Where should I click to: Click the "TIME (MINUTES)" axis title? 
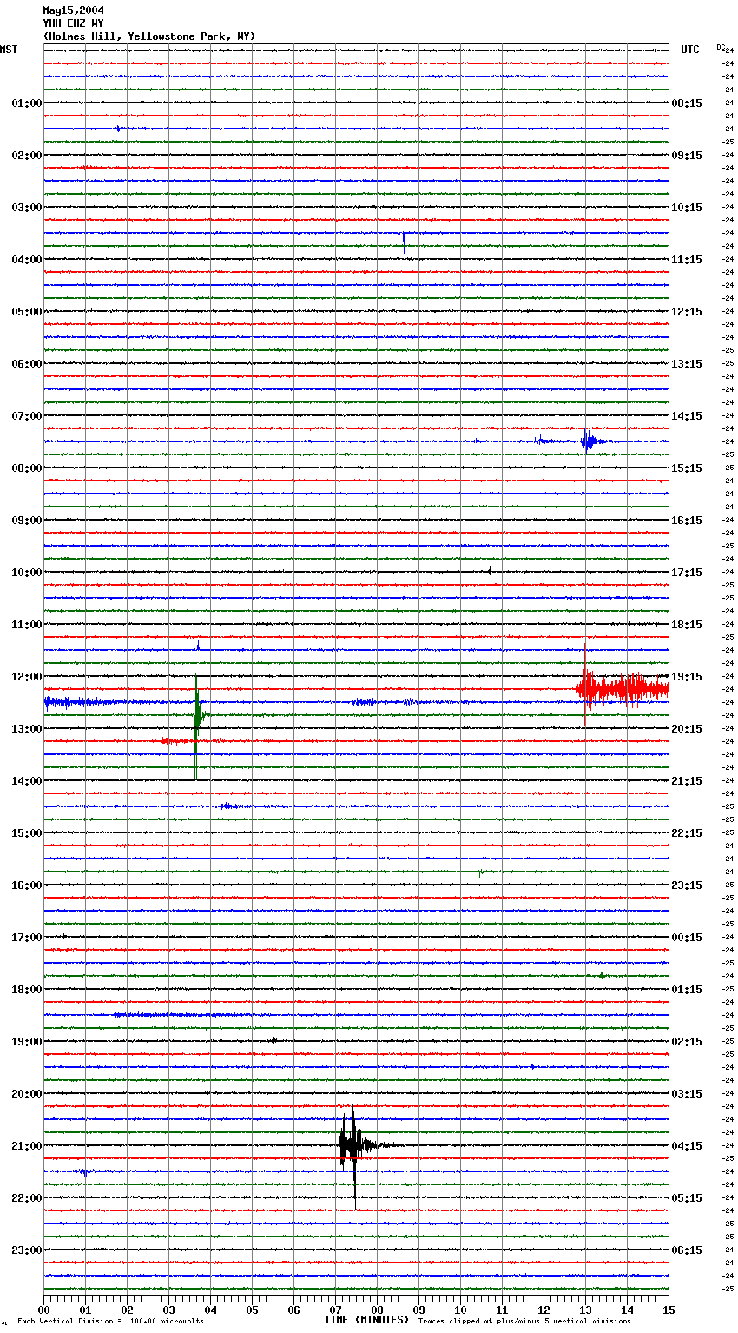(366, 1320)
